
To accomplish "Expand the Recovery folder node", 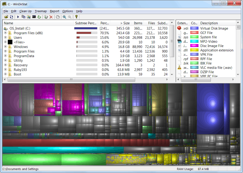I will tap(5, 65).
